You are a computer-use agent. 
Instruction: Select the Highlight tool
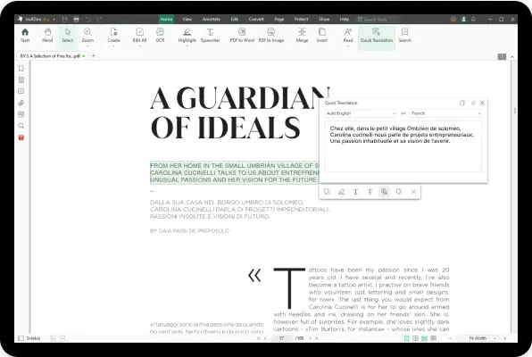coord(187,35)
